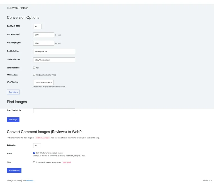Click the Quality (0-100) label
Image resolution: width=214 pixels, height=183 pixels.
[13, 26]
